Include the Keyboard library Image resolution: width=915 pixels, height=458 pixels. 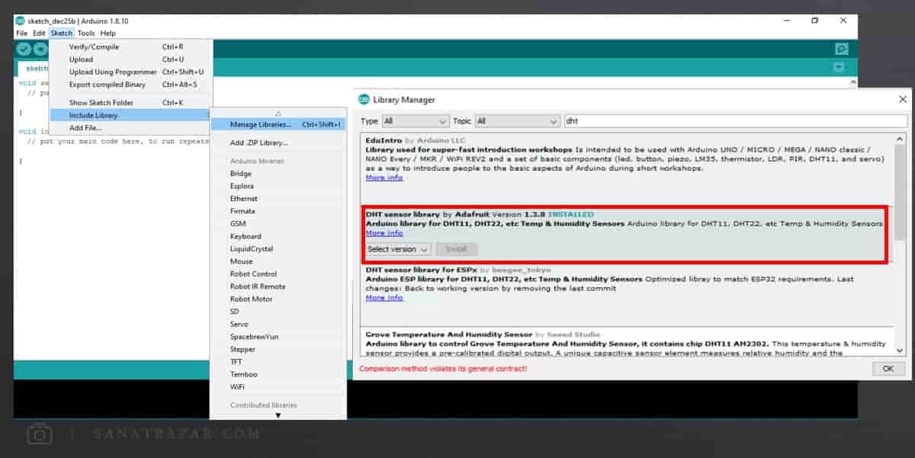point(278,236)
